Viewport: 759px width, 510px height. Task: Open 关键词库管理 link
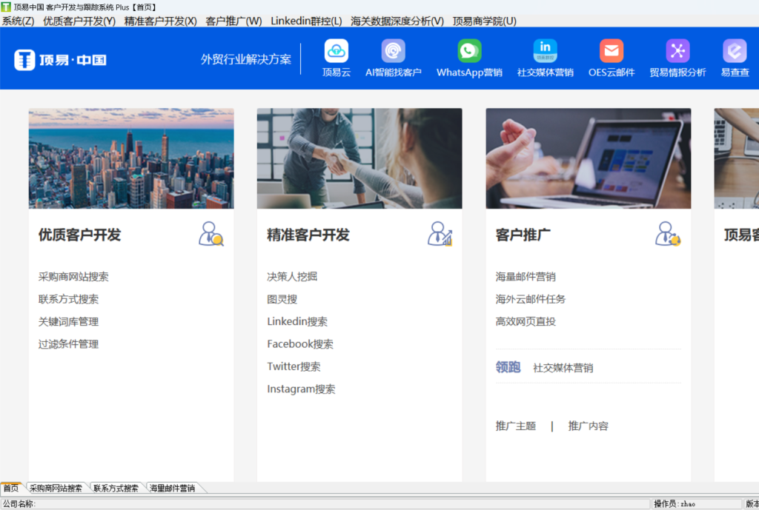(x=68, y=322)
